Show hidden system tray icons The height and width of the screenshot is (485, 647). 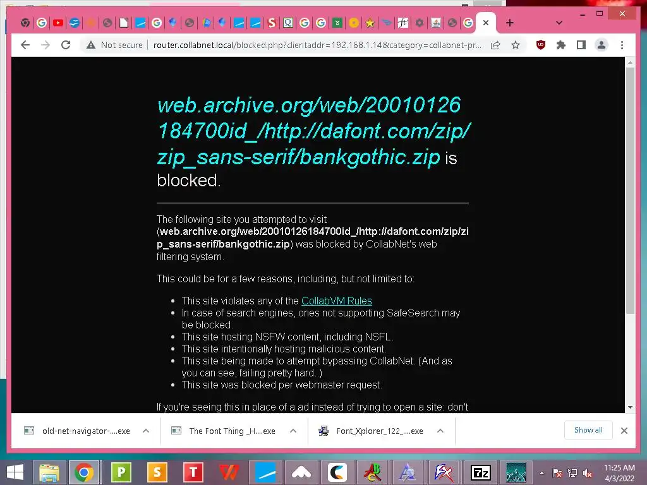pos(541,473)
